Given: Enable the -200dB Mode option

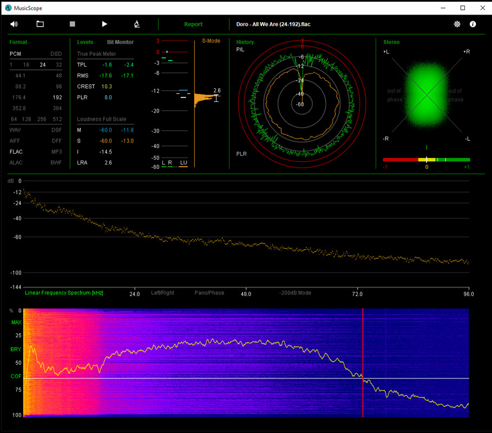Looking at the screenshot, I should (x=296, y=293).
